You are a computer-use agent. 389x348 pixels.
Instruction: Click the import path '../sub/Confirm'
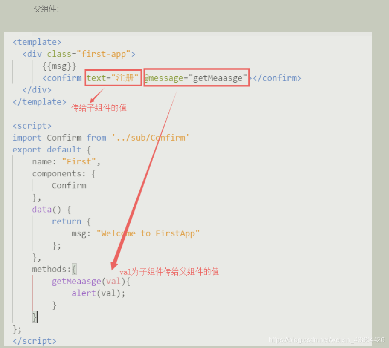tap(150, 138)
